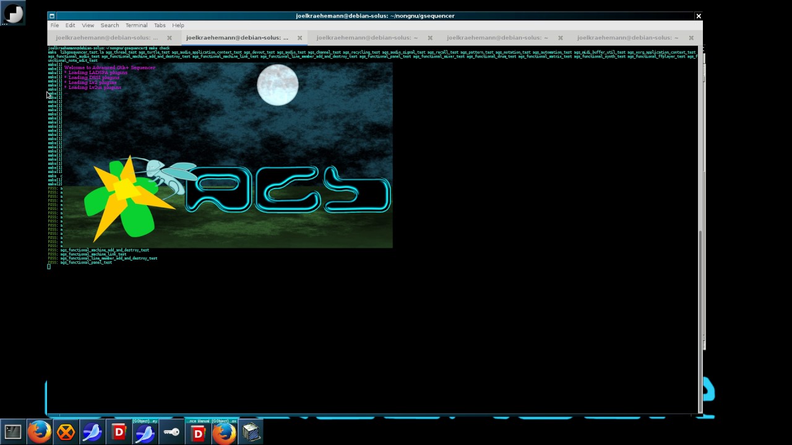Select 'Welcome to Advanced Gtk+ Sequencer' text
Screen dimensions: 792x445
(x=110, y=67)
